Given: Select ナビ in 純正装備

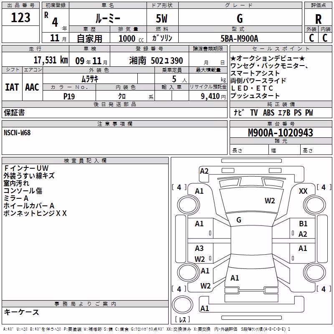Looking at the screenshot, I should pyautogui.click(x=239, y=112).
